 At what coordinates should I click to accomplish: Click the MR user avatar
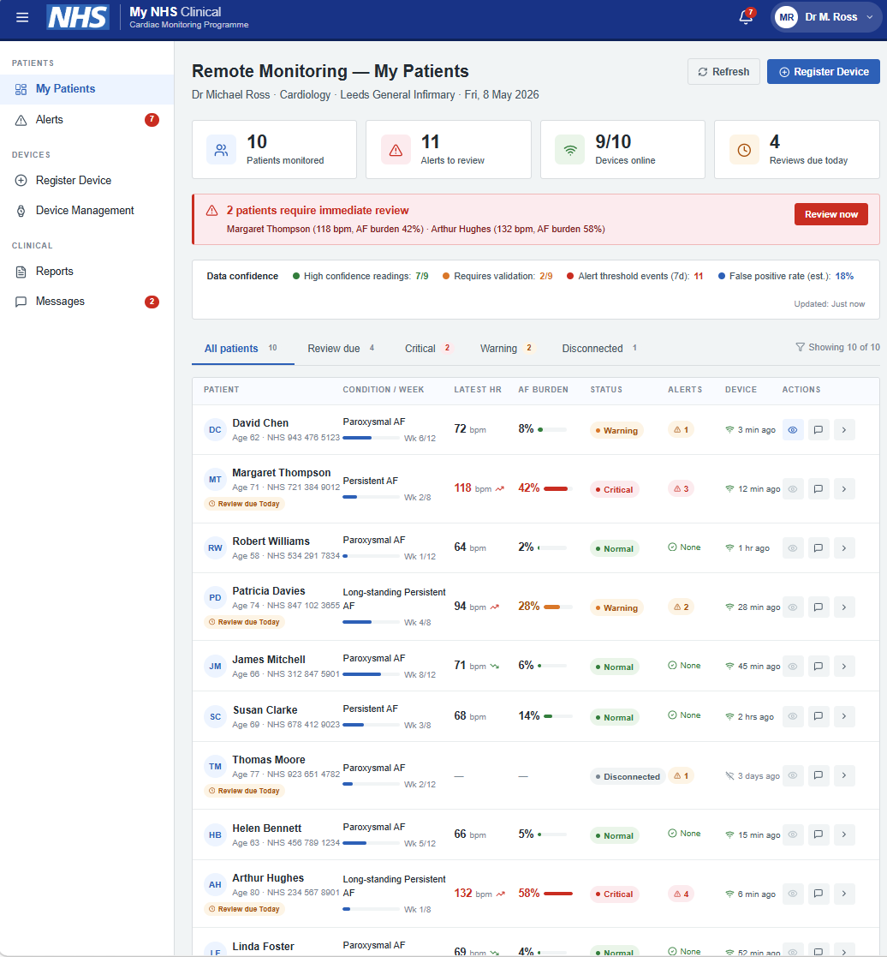click(786, 17)
